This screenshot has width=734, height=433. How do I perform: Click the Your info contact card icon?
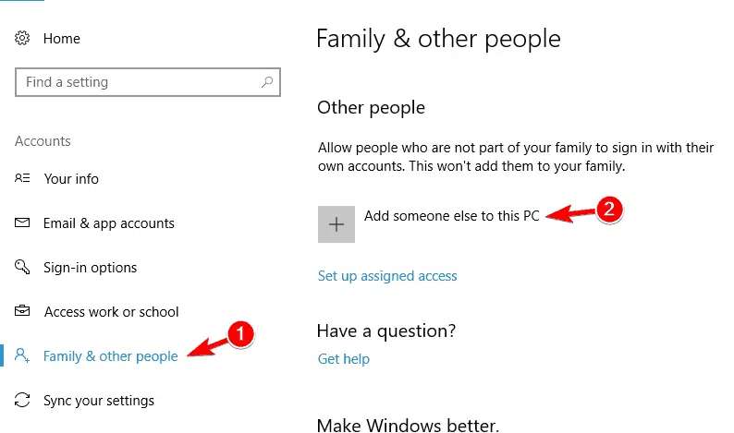[22, 178]
